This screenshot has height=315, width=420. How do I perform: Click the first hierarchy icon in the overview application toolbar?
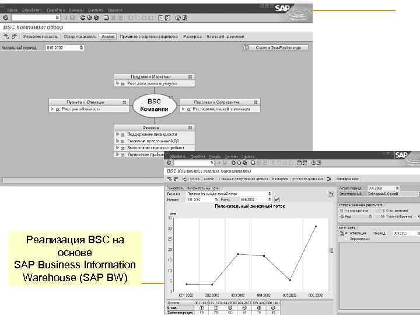6,36
